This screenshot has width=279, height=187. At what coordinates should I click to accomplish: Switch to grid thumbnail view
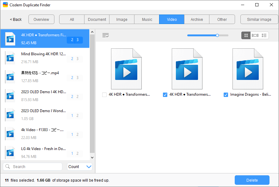[x=246, y=35]
